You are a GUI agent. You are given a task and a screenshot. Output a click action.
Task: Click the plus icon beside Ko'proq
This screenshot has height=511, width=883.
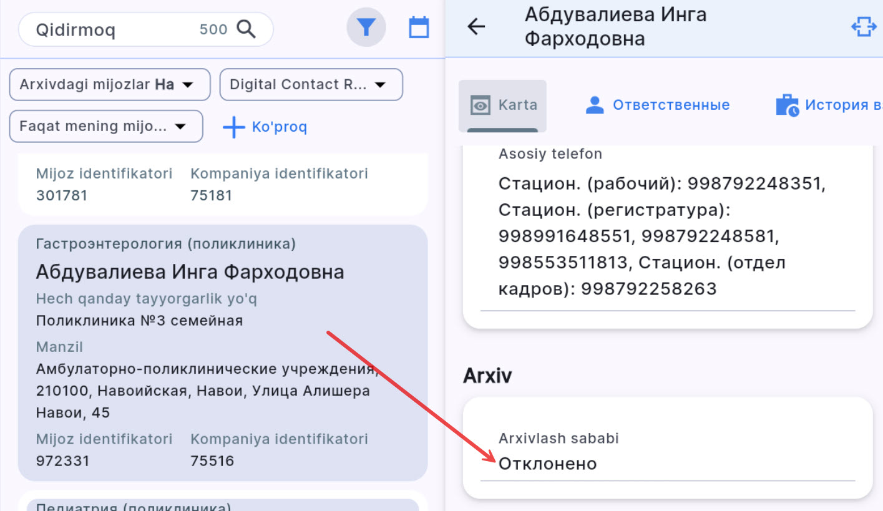[x=233, y=127]
